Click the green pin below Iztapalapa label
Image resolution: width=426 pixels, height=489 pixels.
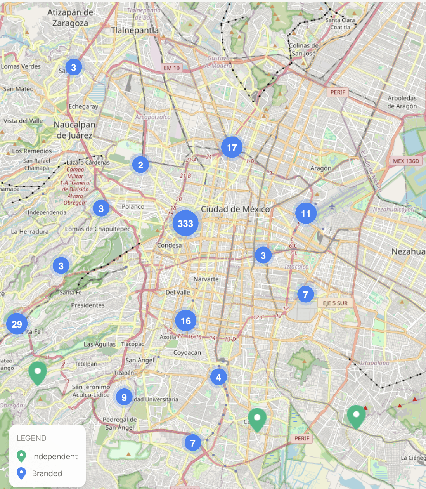point(356,416)
